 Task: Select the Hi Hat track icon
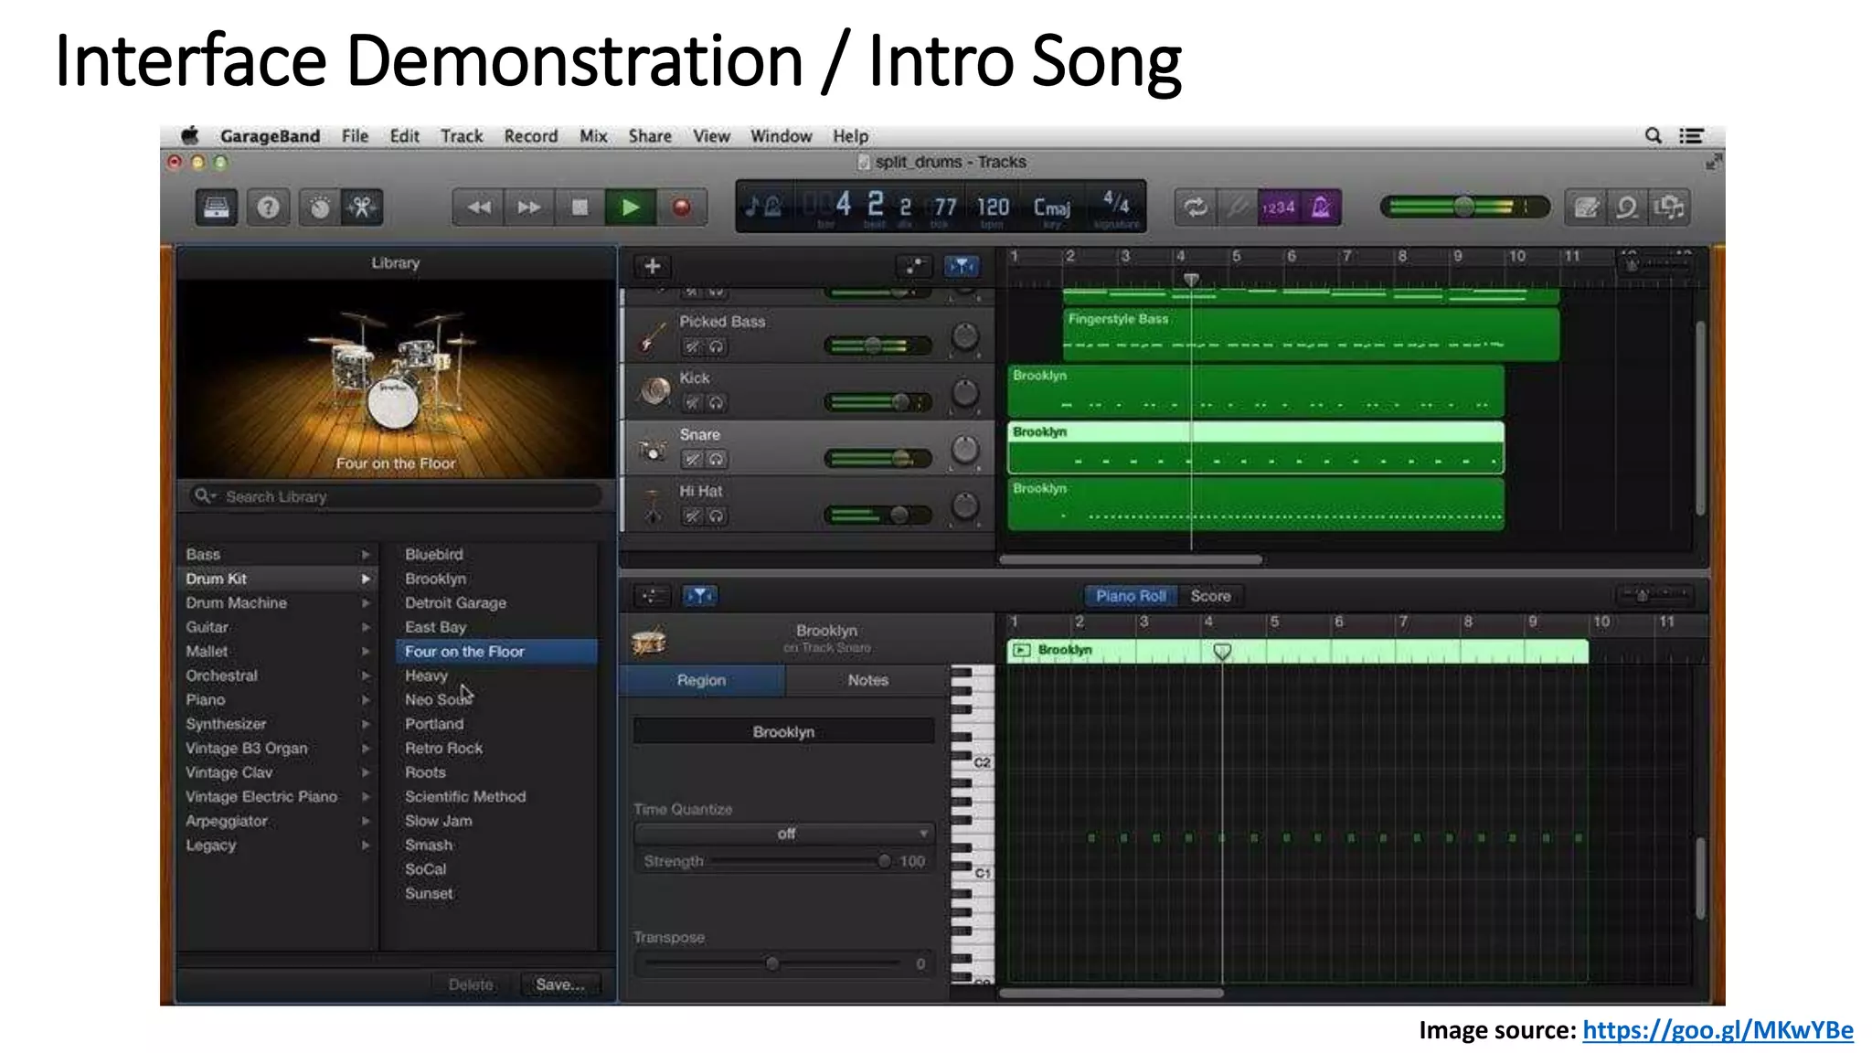point(654,505)
